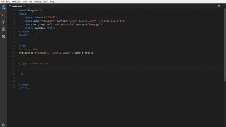Open the Edit menu

pos(8,1)
